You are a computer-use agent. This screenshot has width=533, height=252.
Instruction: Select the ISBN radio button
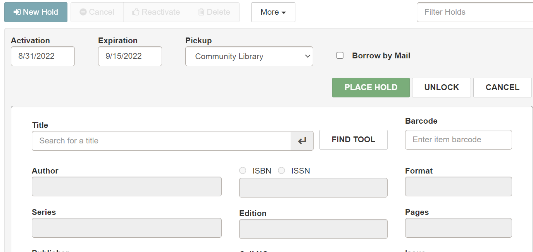[243, 170]
